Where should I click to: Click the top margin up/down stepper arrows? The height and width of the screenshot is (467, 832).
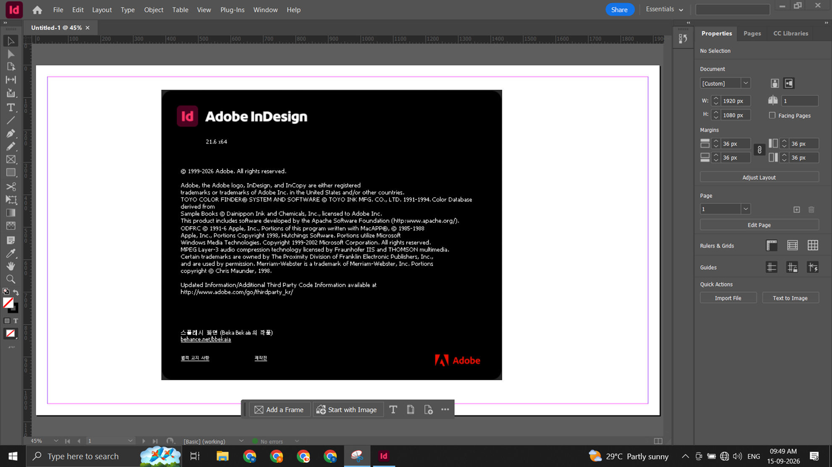click(x=716, y=143)
